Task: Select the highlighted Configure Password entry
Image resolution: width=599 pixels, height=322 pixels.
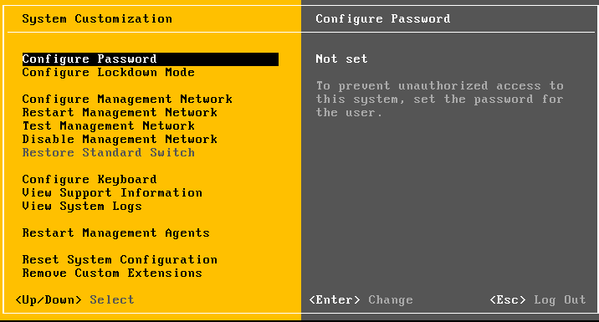Action: coord(150,59)
